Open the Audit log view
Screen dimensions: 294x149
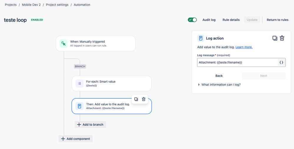[209, 20]
